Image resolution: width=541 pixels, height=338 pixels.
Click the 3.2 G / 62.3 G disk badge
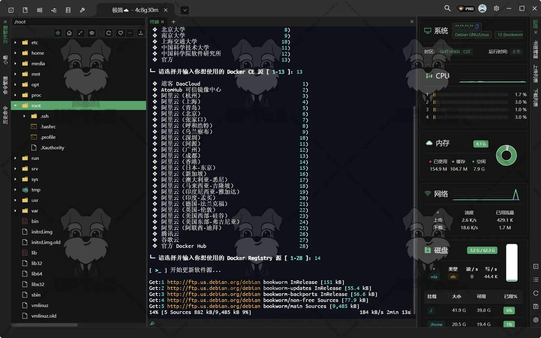(x=482, y=250)
